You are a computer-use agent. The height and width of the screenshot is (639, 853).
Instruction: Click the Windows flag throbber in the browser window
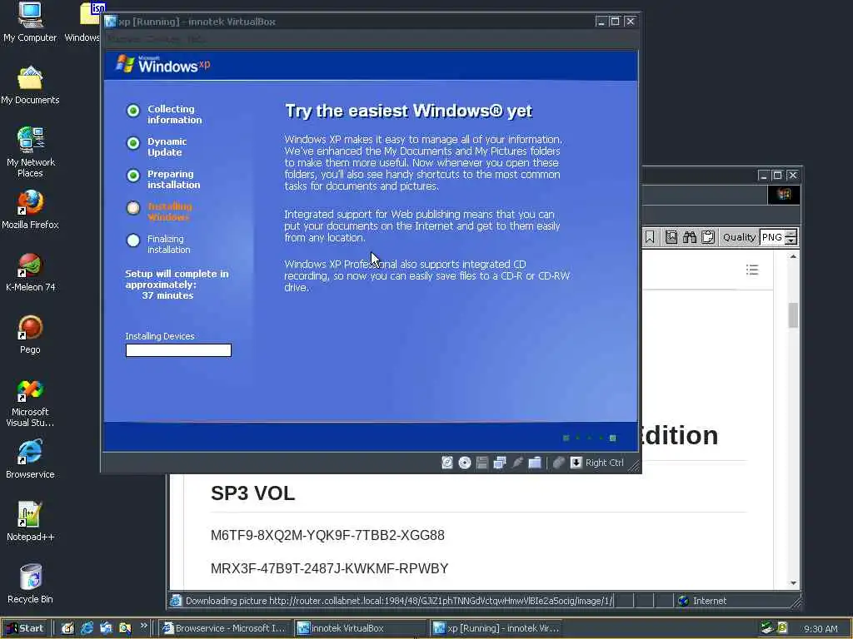click(784, 195)
